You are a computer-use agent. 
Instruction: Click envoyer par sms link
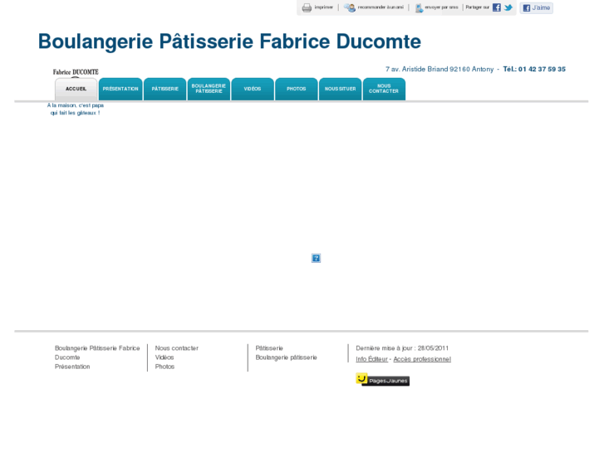[x=441, y=7]
